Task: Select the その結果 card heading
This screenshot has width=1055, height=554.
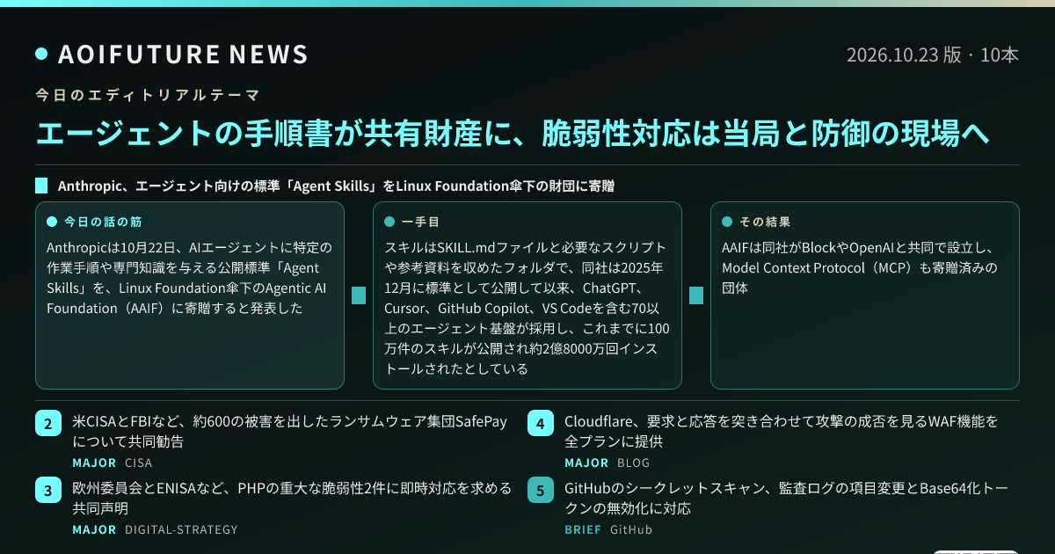Action: tap(764, 222)
